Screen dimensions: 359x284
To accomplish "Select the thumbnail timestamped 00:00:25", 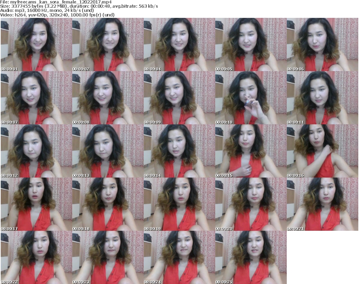I will [x=251, y=257].
